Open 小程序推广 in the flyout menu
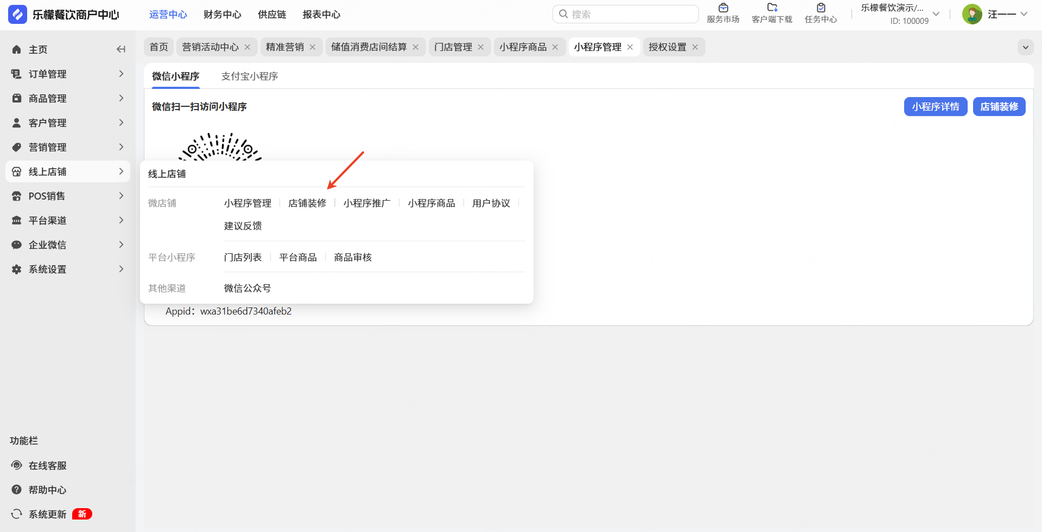The height and width of the screenshot is (532, 1042). [x=367, y=203]
